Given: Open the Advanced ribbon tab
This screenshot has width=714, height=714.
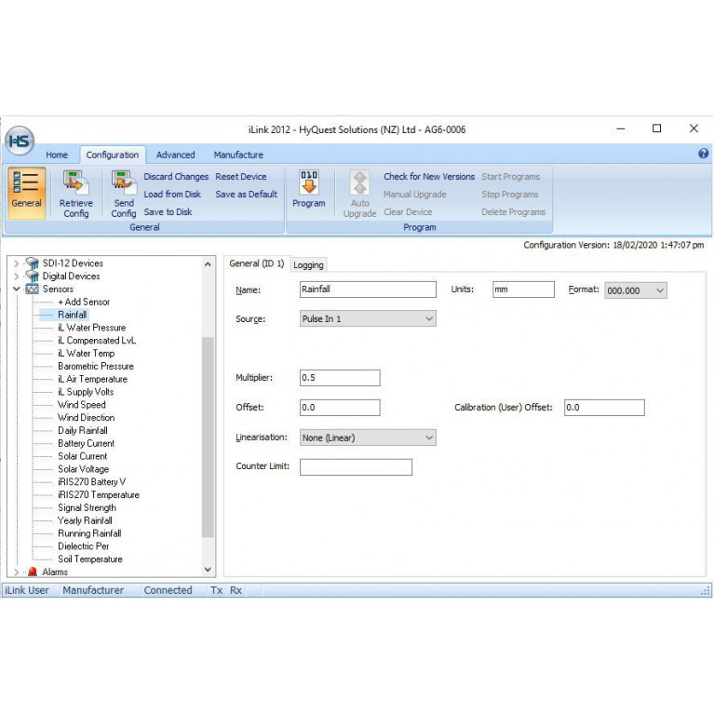Looking at the screenshot, I should [x=175, y=155].
